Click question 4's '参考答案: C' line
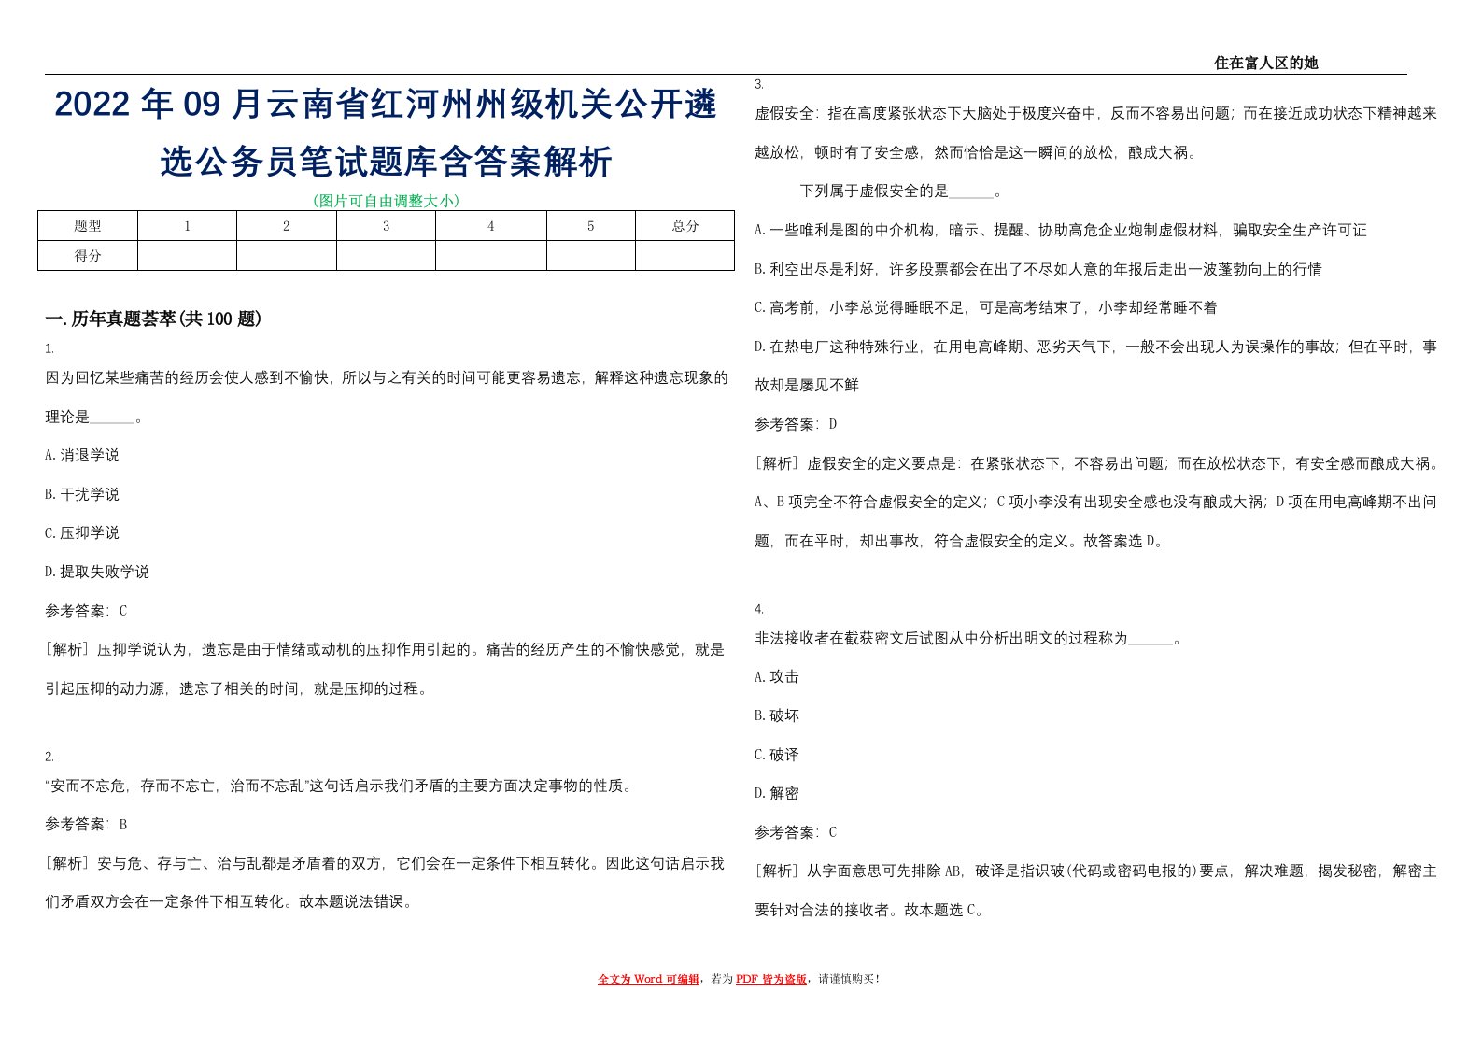This screenshot has height=1048, width=1482. (x=796, y=832)
